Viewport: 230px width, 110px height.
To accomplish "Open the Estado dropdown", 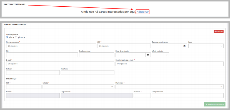I will (79, 87).
